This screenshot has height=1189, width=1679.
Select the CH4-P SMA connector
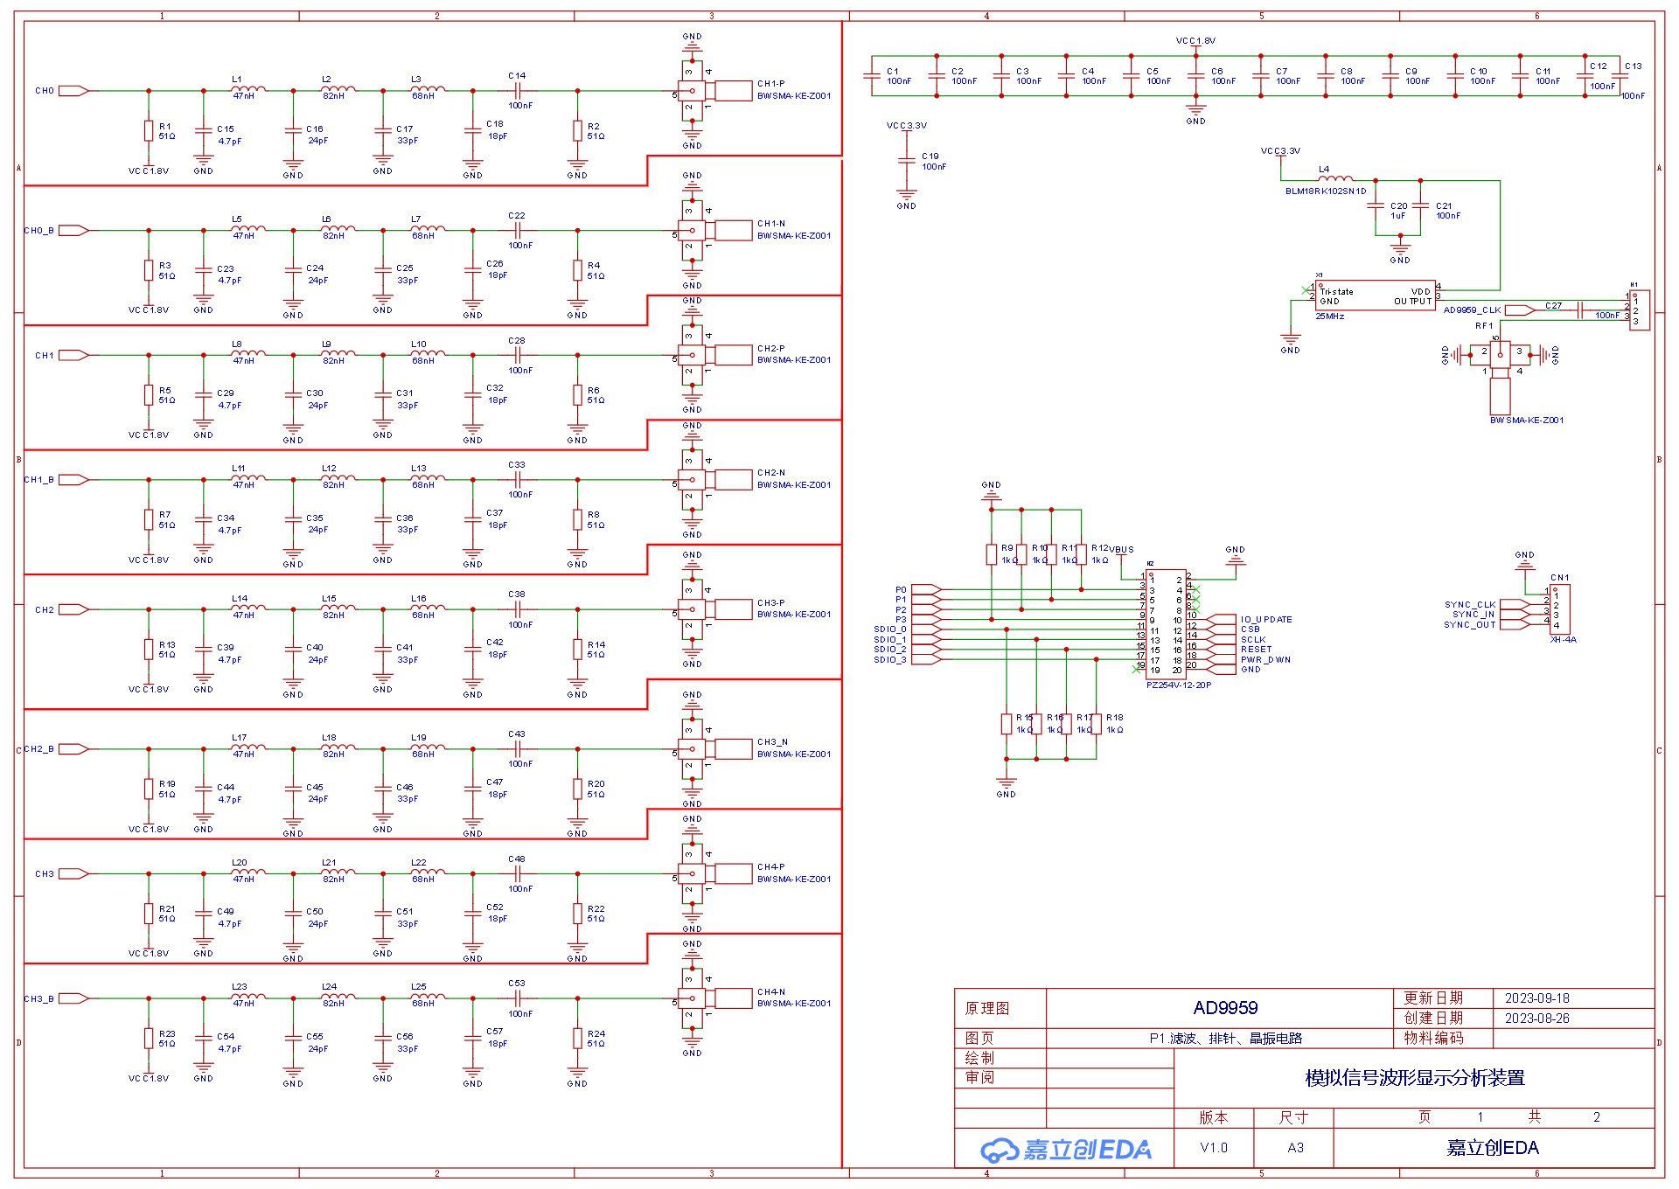pos(715,874)
